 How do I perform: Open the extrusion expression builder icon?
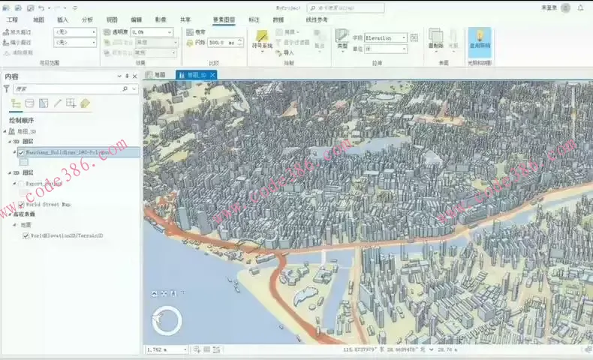[x=414, y=37]
